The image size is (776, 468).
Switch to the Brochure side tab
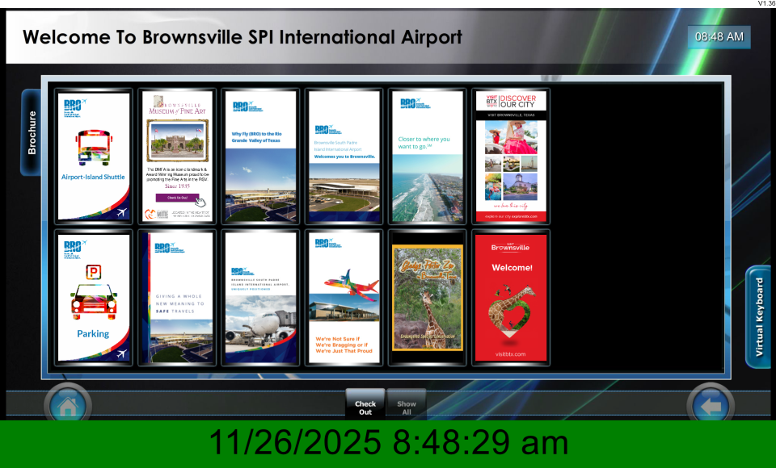[32, 132]
